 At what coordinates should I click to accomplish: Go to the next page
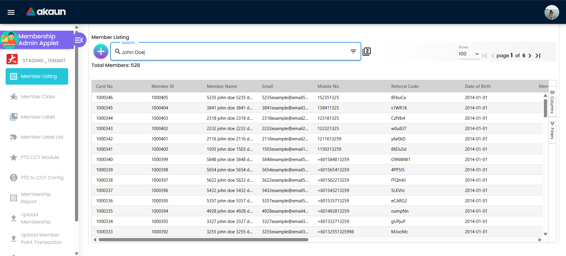[530, 55]
